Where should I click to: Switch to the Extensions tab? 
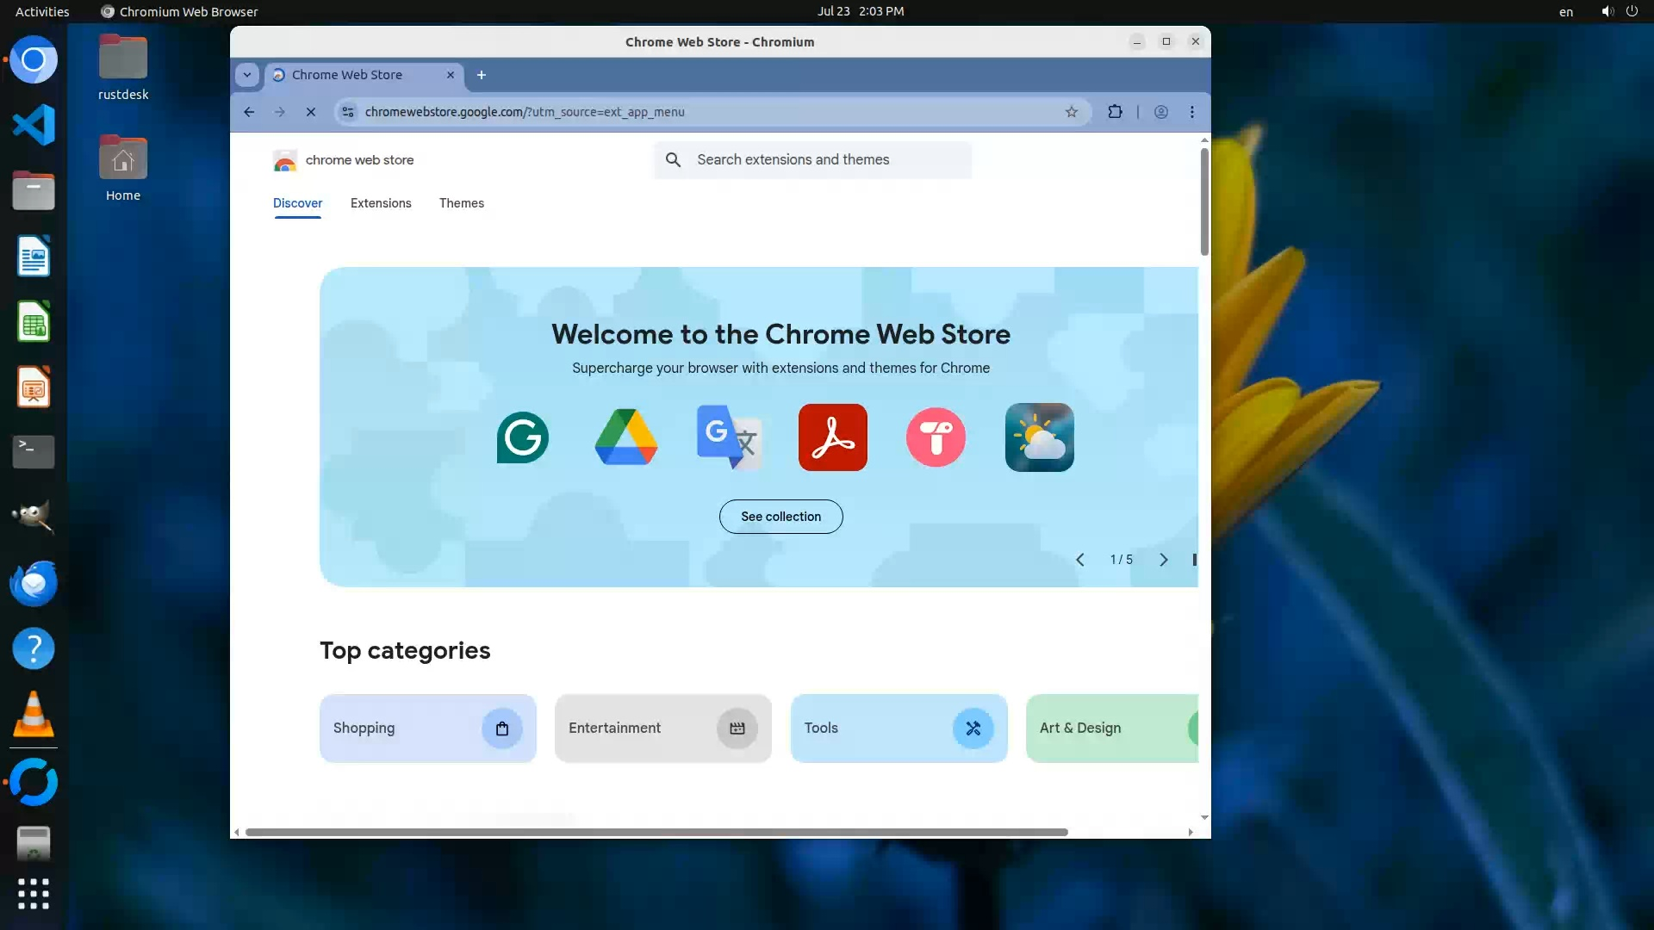pos(381,203)
